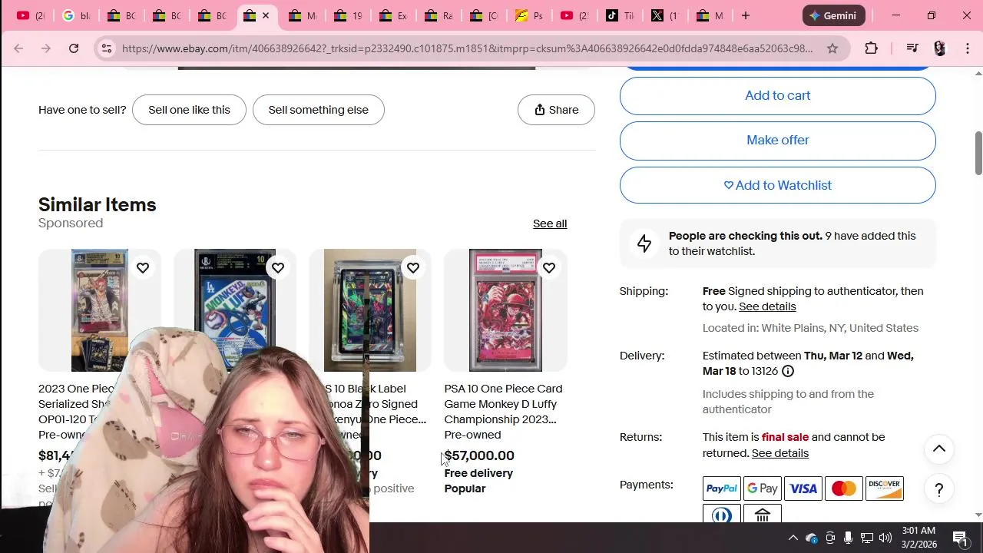Switch to the TikTok tab
The height and width of the screenshot is (553, 983).
(x=620, y=15)
